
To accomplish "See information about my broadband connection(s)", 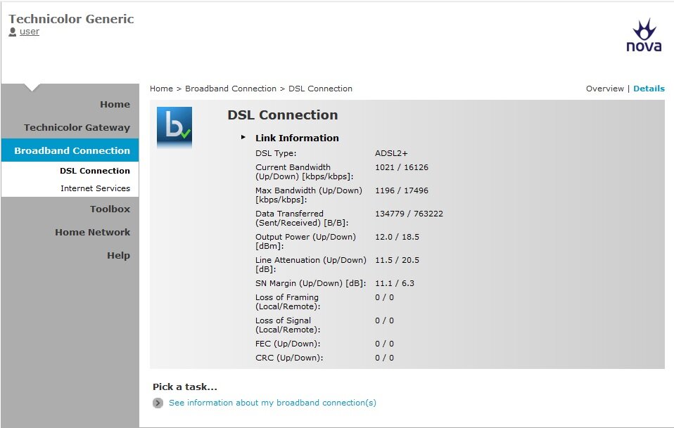I will (x=272, y=403).
